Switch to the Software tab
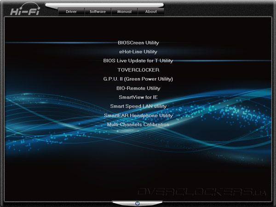 click(x=98, y=12)
